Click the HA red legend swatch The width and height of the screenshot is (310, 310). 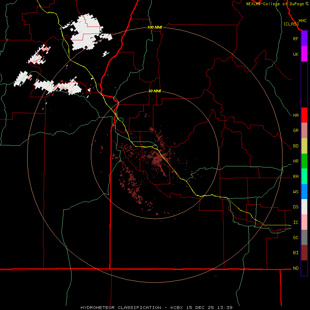[304, 115]
